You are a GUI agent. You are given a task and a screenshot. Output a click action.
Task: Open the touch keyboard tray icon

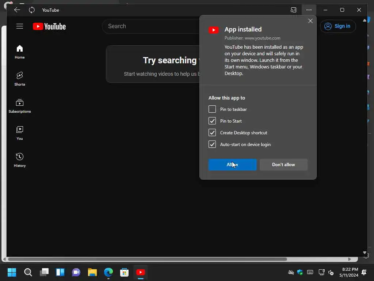[x=310, y=272]
